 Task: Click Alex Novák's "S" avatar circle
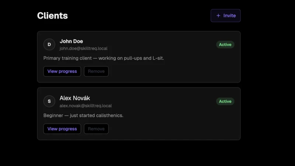[x=49, y=101]
